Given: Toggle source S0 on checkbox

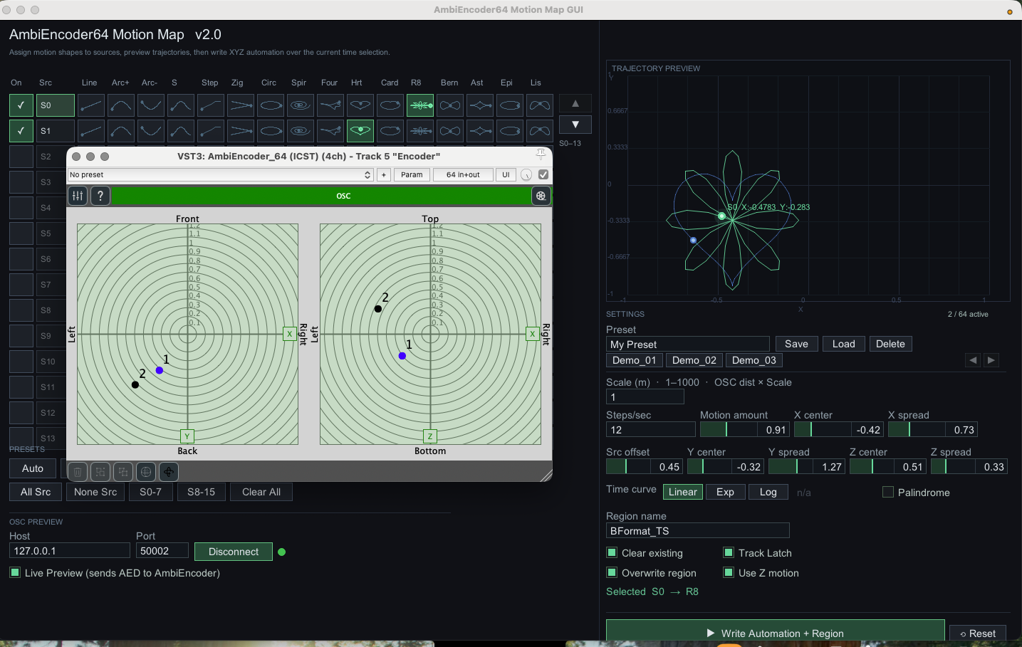Looking at the screenshot, I should coord(21,105).
